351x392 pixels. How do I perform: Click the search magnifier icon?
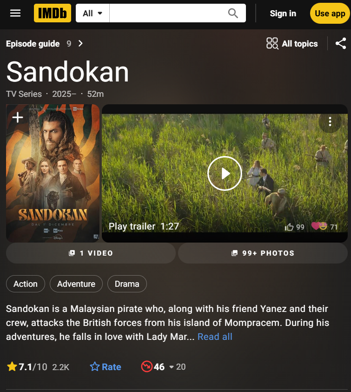point(233,13)
